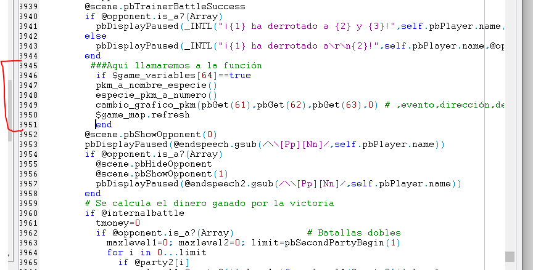Viewport: 533px width, 270px height.
Task: Place cursor on the @scene.pbTrainerBattleSuccess line
Action: 164,6
